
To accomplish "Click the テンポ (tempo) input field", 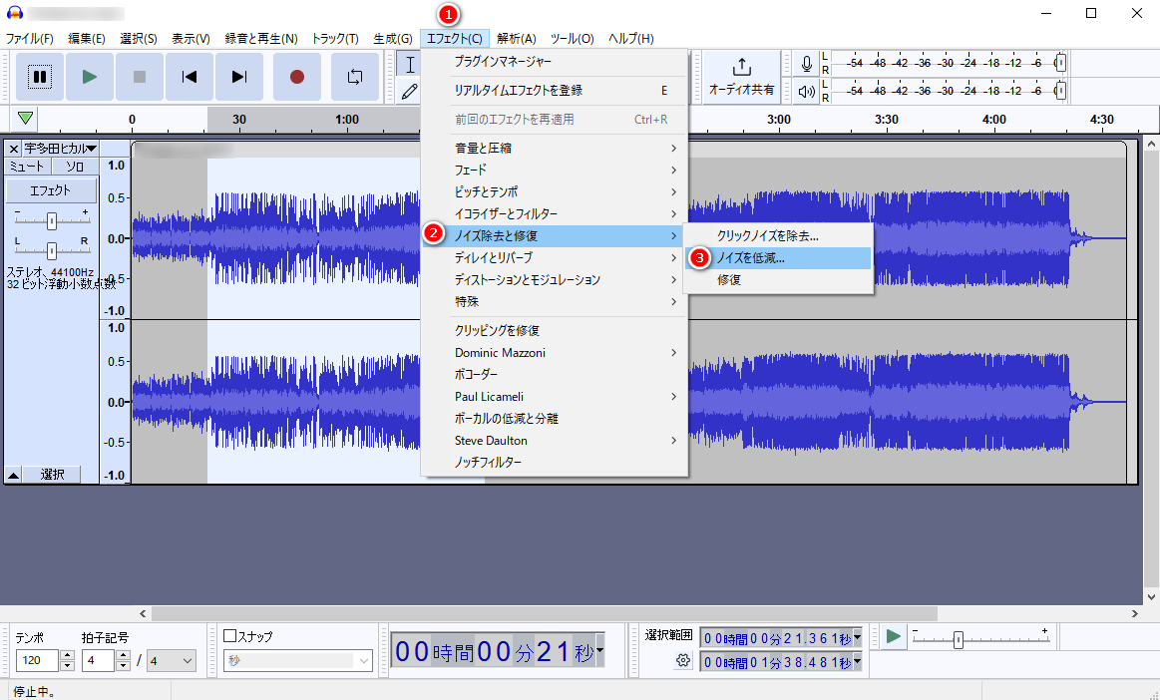I will [x=37, y=660].
